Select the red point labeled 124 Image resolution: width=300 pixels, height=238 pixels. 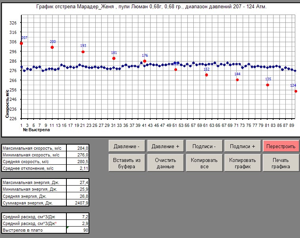(x=296, y=91)
